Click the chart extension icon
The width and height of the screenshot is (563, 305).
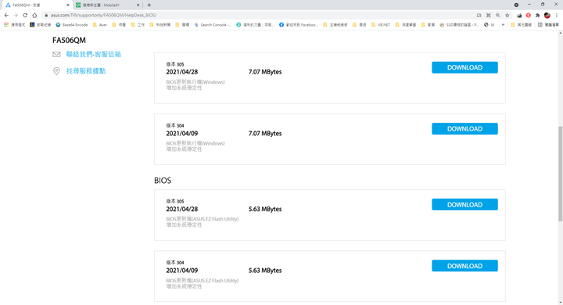pyautogui.click(x=519, y=16)
